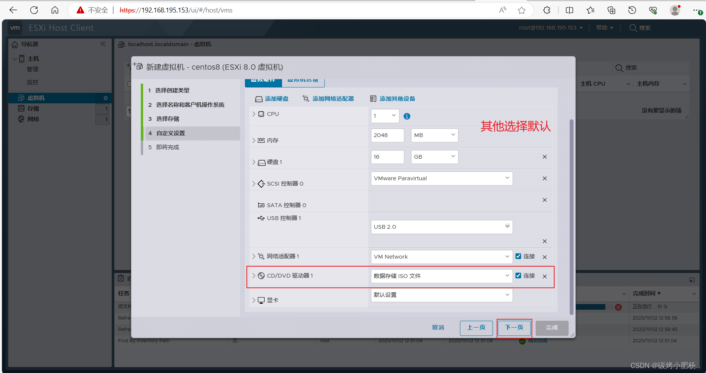
Task: Select 管理 under 主机 in navigator
Action: (33, 69)
